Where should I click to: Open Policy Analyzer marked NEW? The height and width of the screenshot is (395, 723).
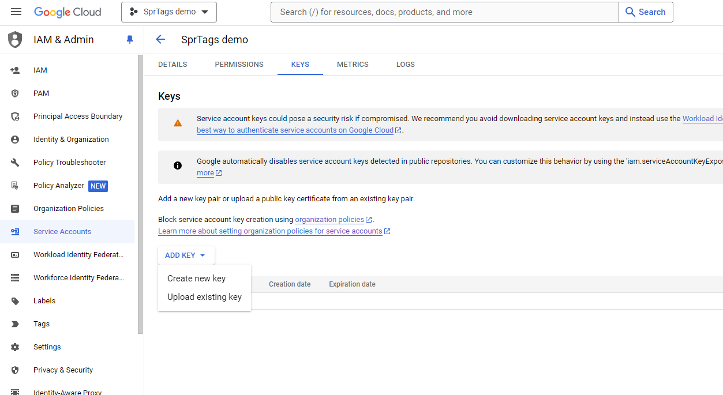58,185
